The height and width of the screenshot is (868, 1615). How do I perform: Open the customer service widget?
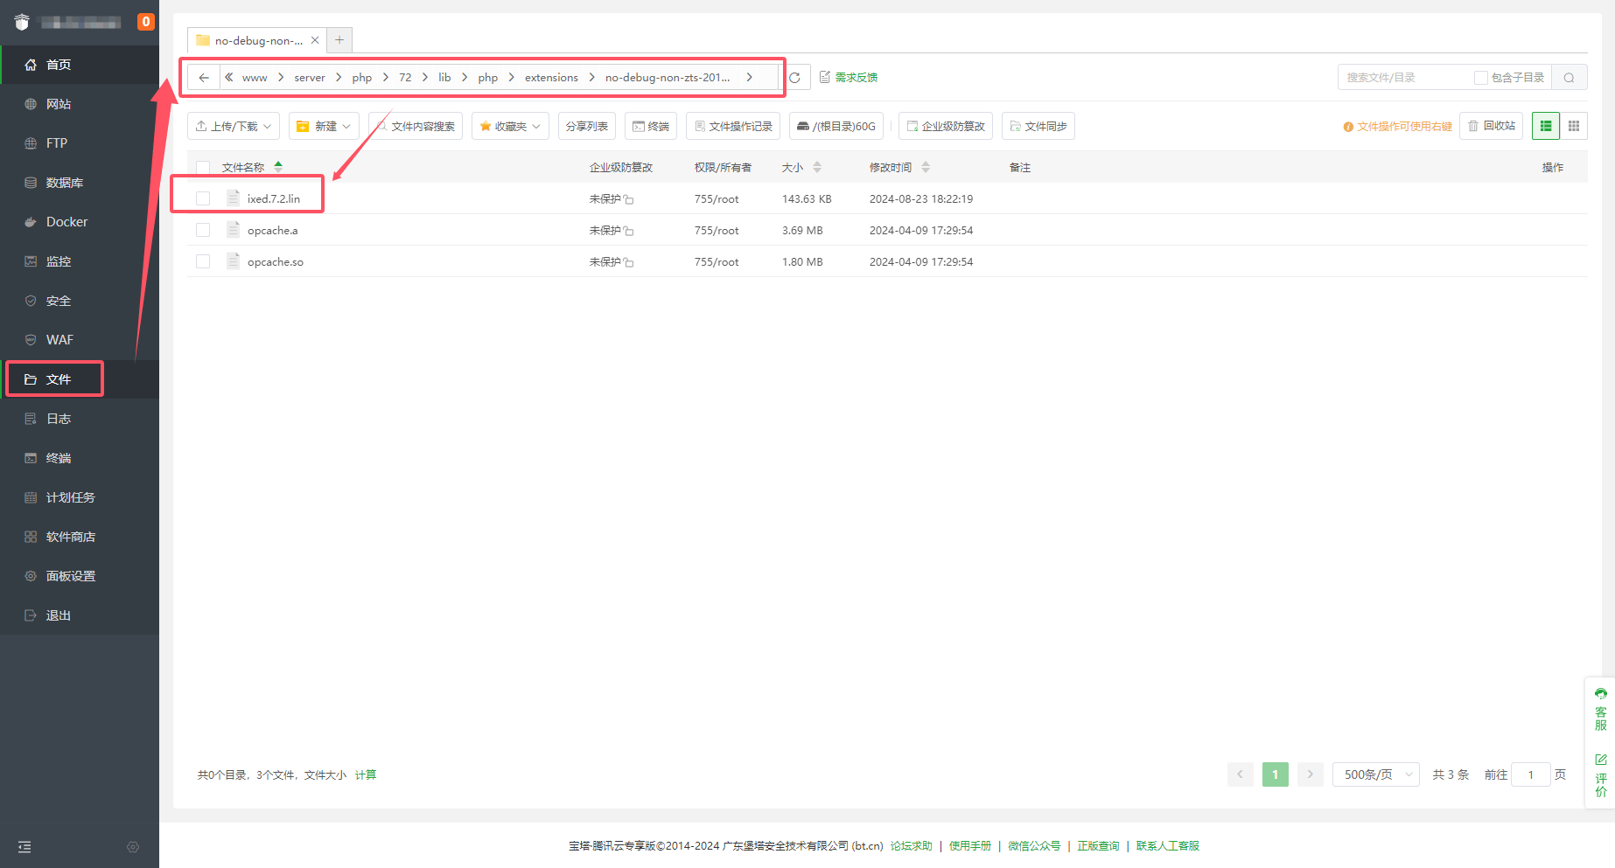point(1600,709)
